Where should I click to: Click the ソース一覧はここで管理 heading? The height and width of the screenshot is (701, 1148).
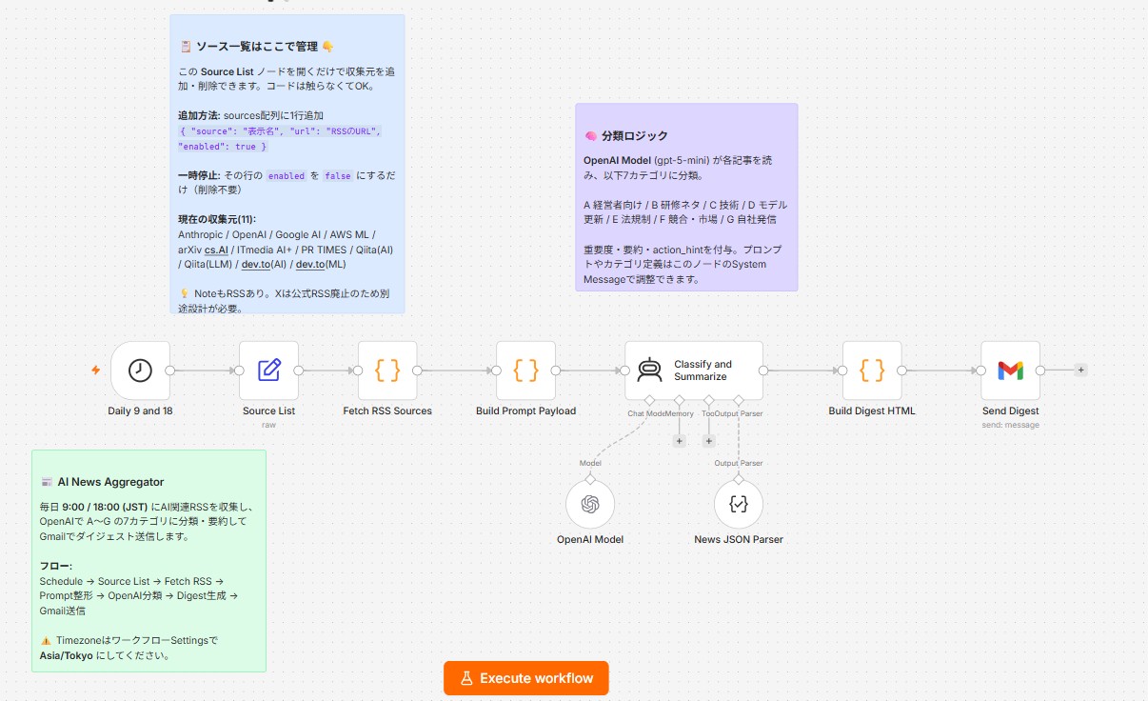click(257, 47)
